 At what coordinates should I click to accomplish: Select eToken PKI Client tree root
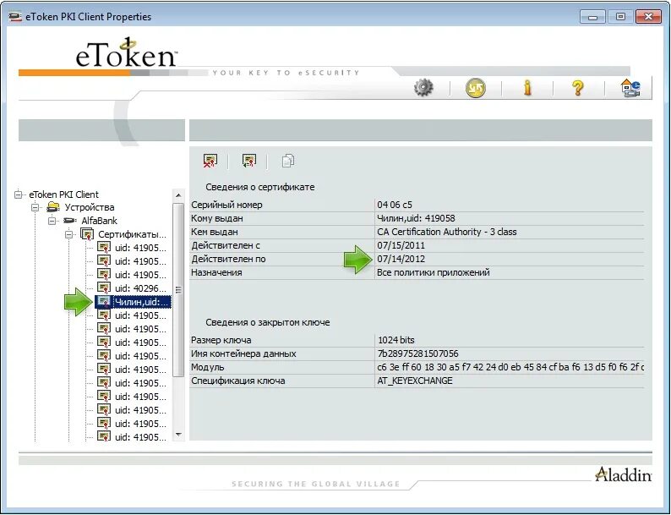[x=63, y=194]
